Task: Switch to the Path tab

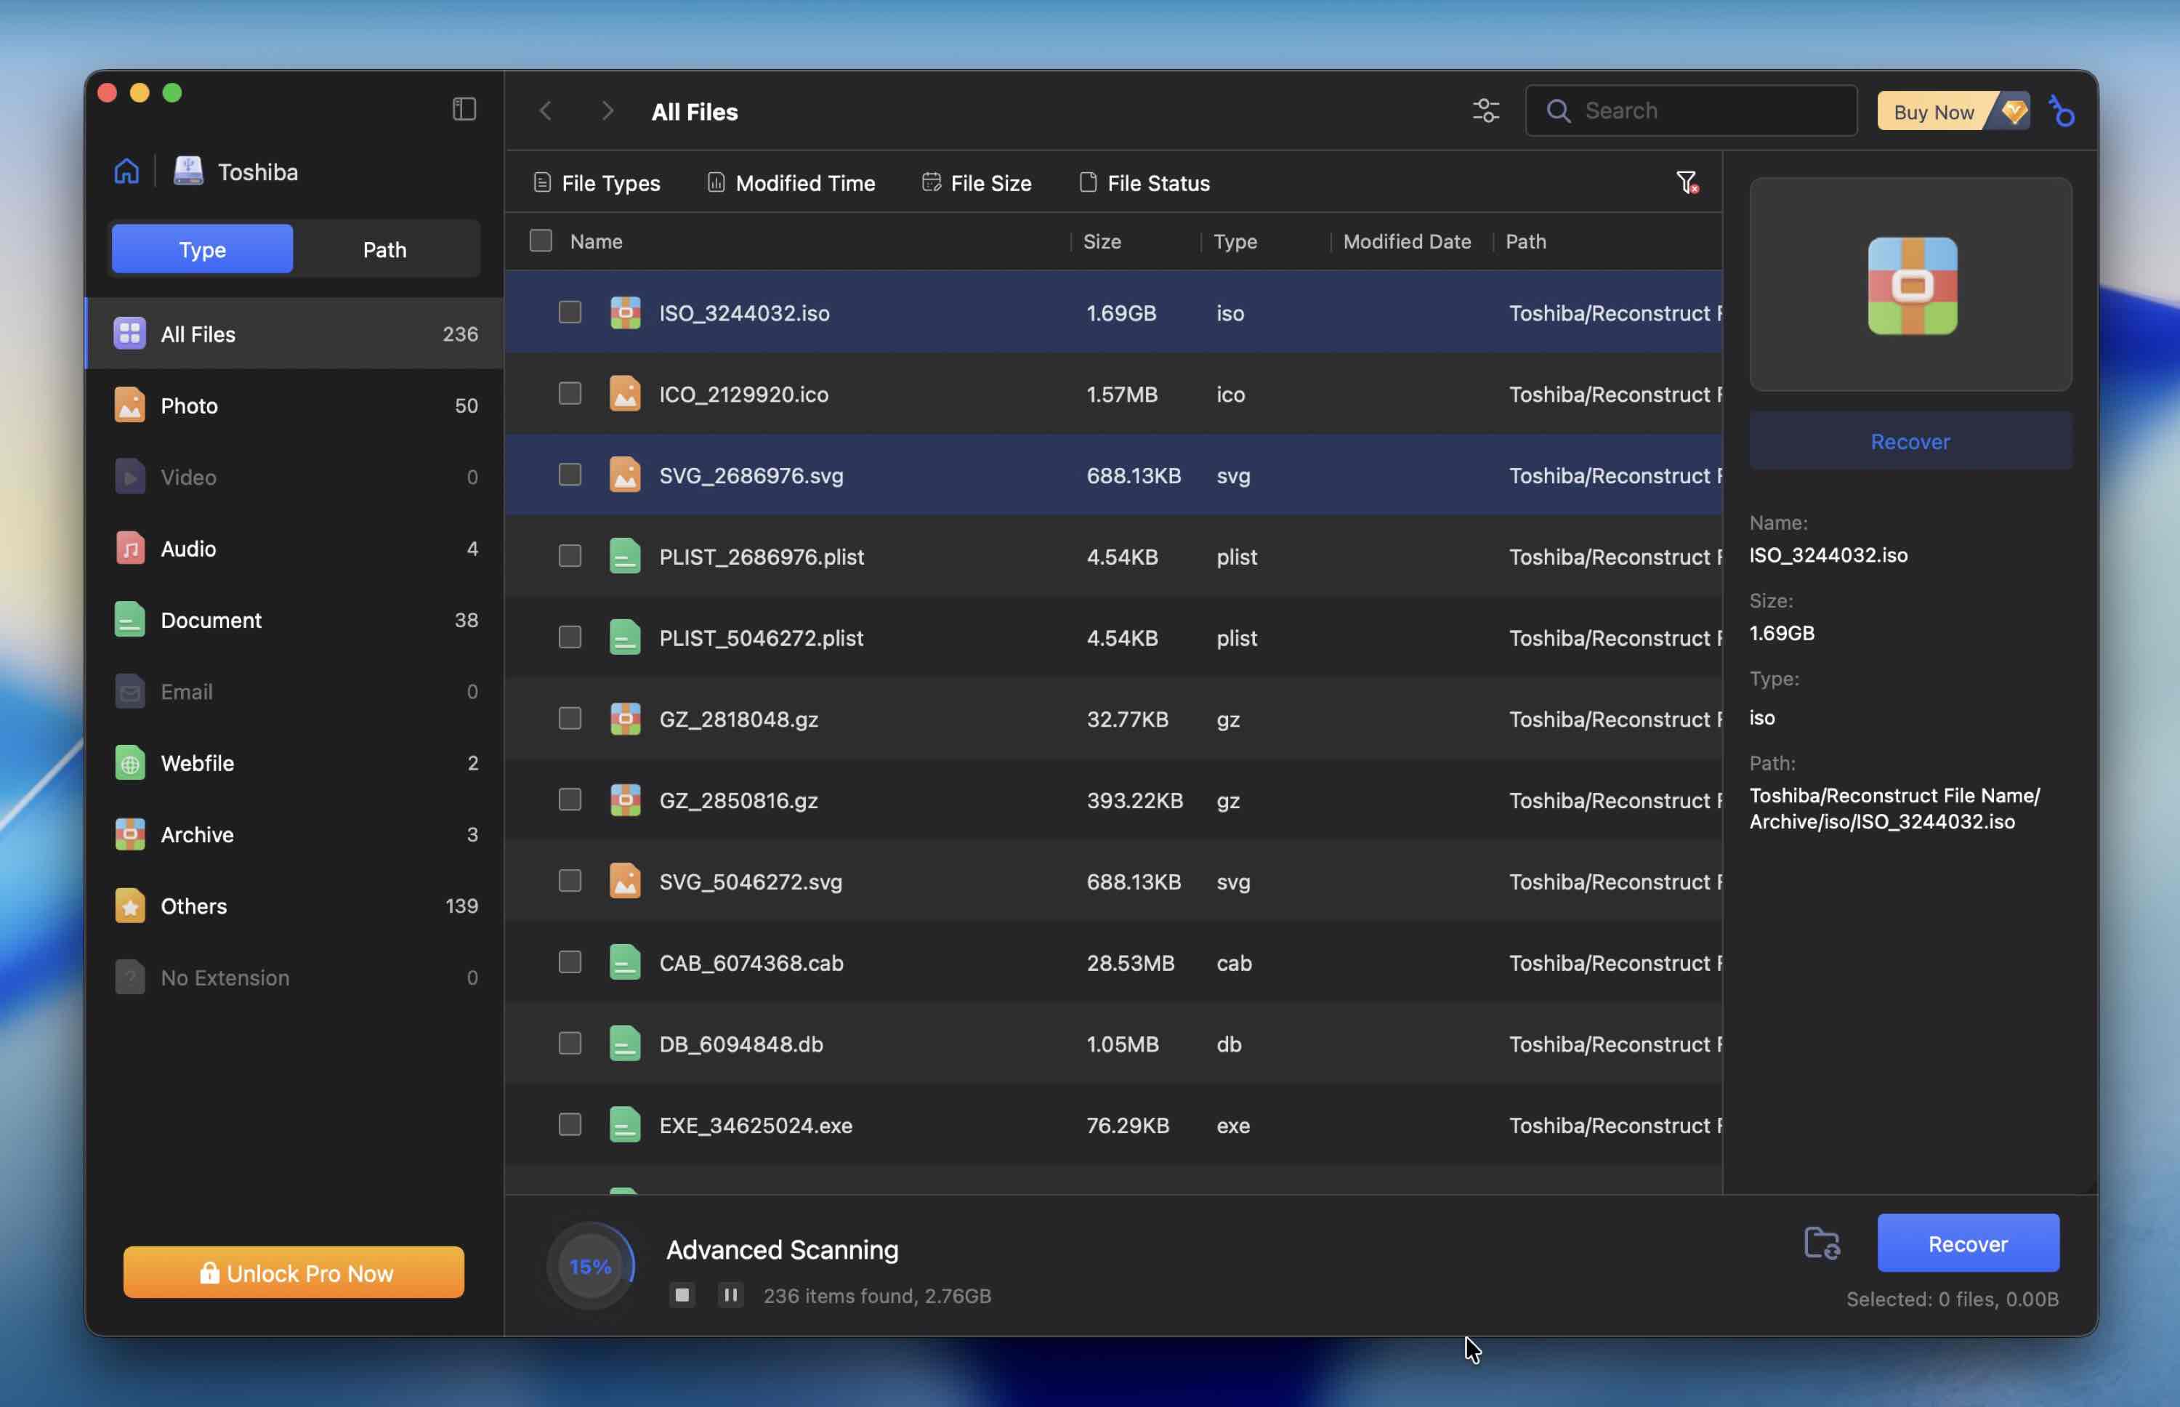Action: [384, 249]
